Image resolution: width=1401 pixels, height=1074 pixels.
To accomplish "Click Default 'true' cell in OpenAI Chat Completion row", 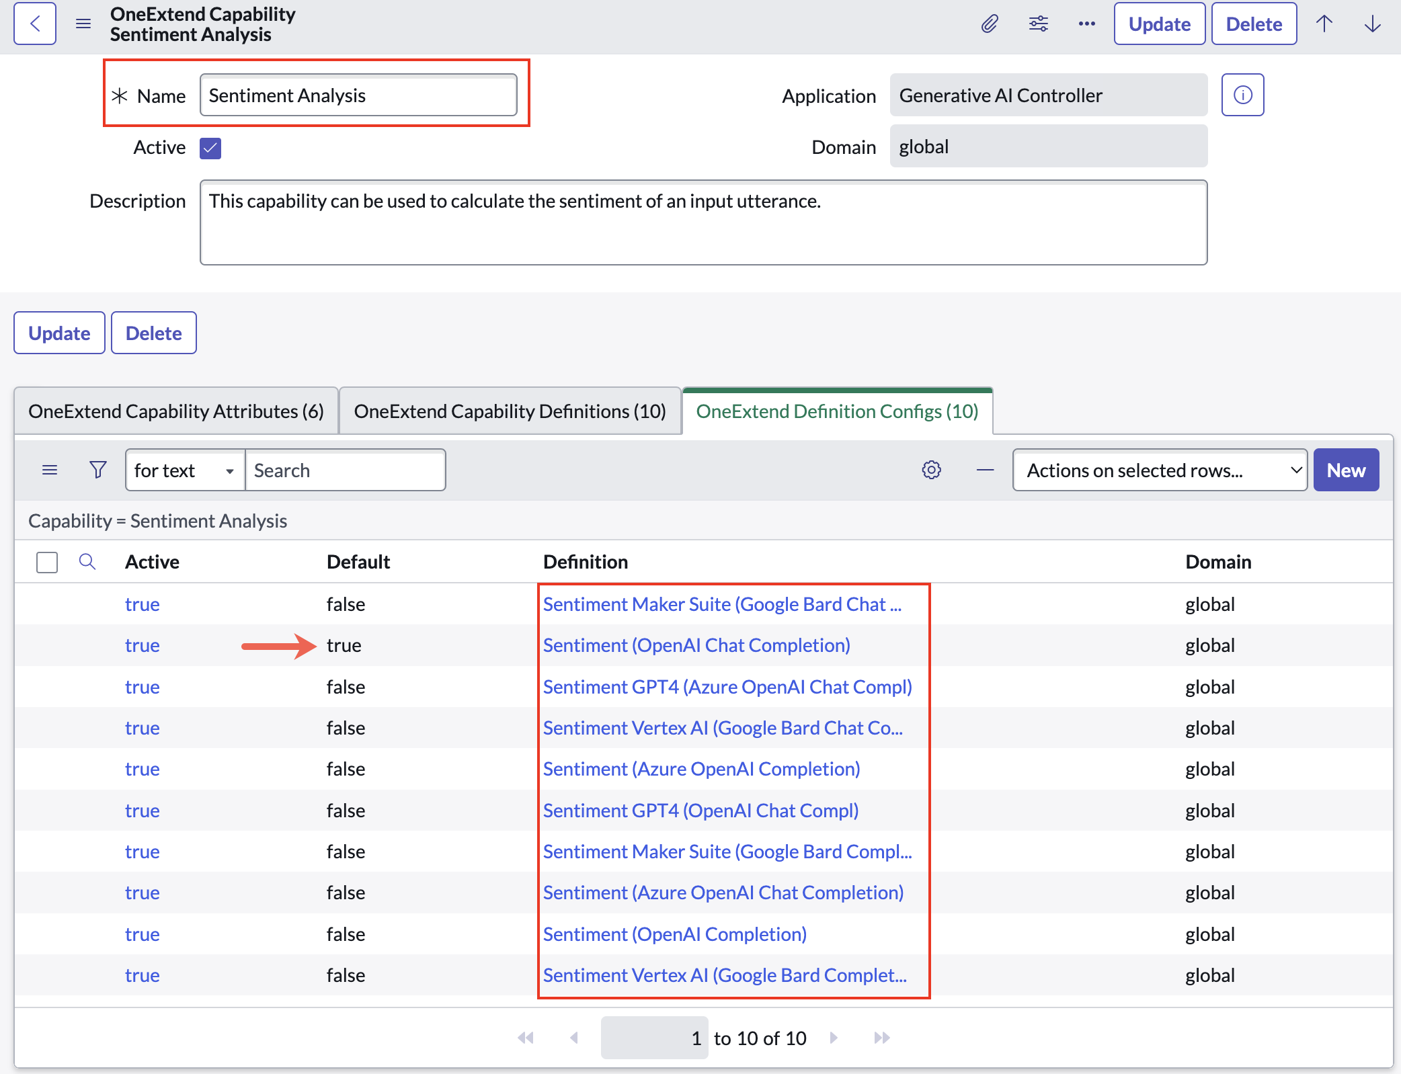I will (x=344, y=645).
